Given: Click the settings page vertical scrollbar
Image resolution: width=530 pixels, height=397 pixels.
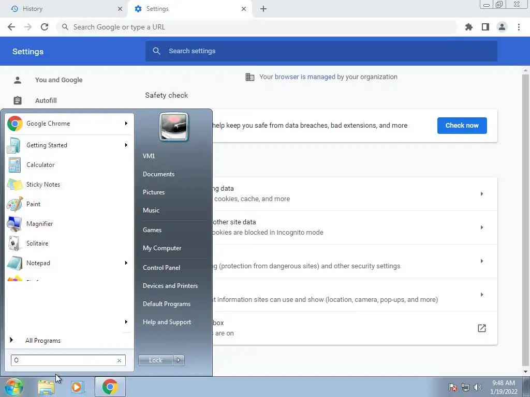Looking at the screenshot, I should pos(525,221).
